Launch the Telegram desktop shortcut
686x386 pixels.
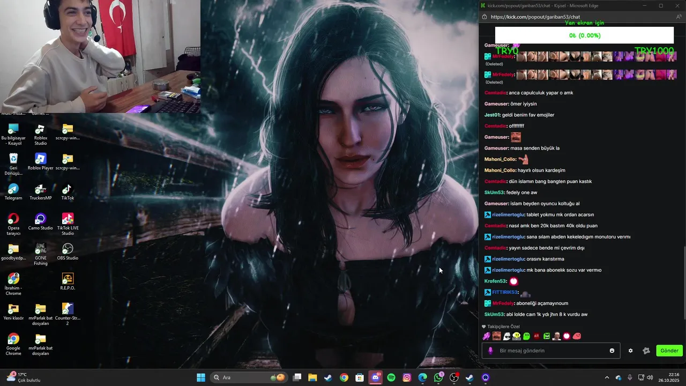click(13, 192)
